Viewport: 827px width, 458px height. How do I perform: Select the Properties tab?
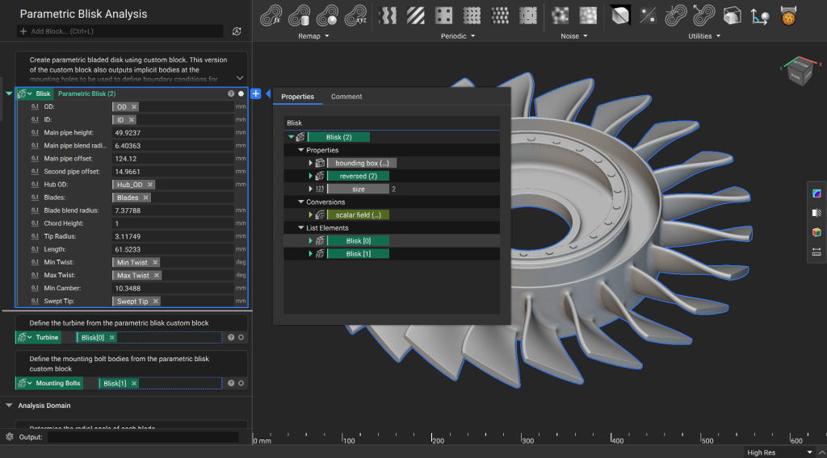coord(297,97)
